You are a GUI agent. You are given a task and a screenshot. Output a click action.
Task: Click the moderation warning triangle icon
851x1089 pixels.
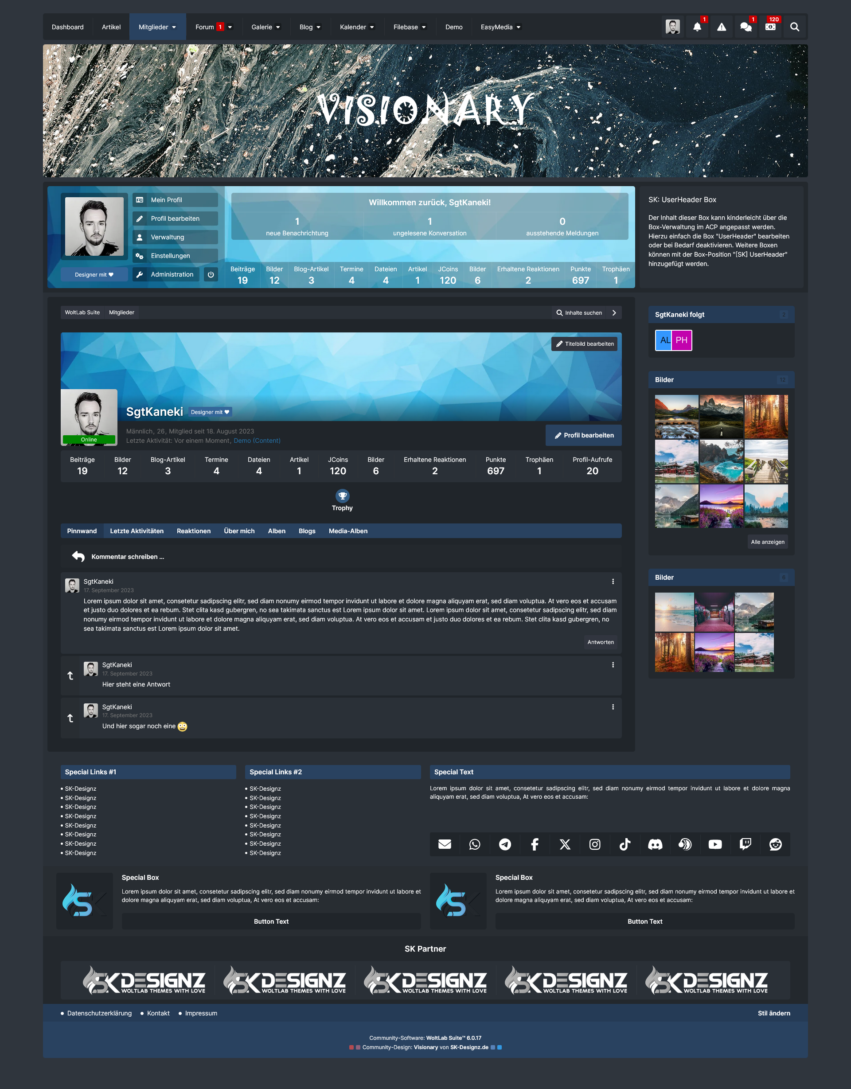[x=722, y=27]
